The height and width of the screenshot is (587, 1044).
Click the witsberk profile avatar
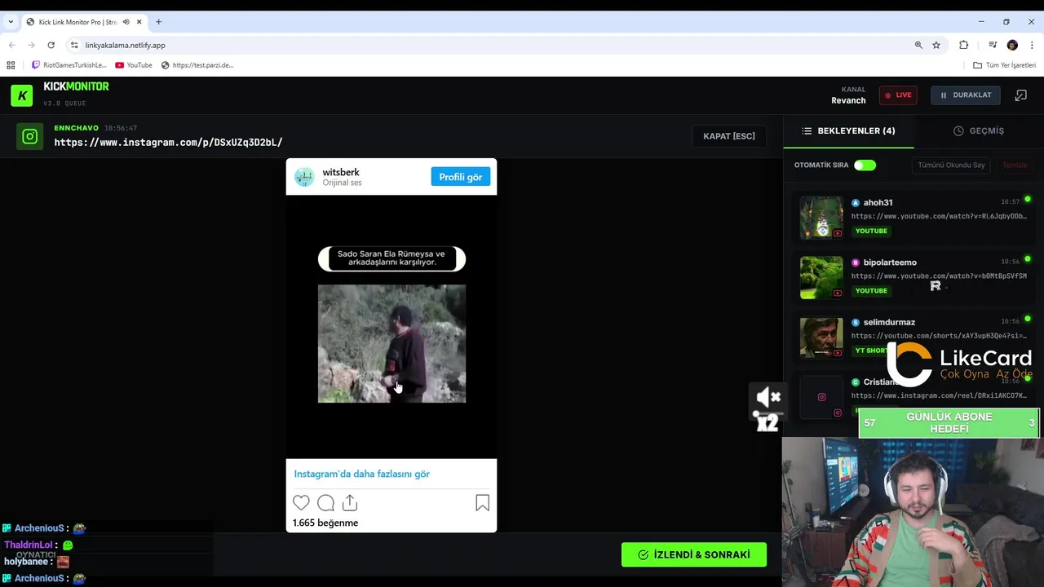tap(304, 177)
